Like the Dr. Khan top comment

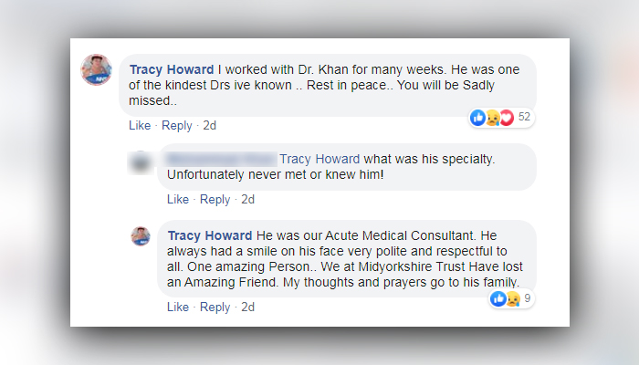pos(140,125)
